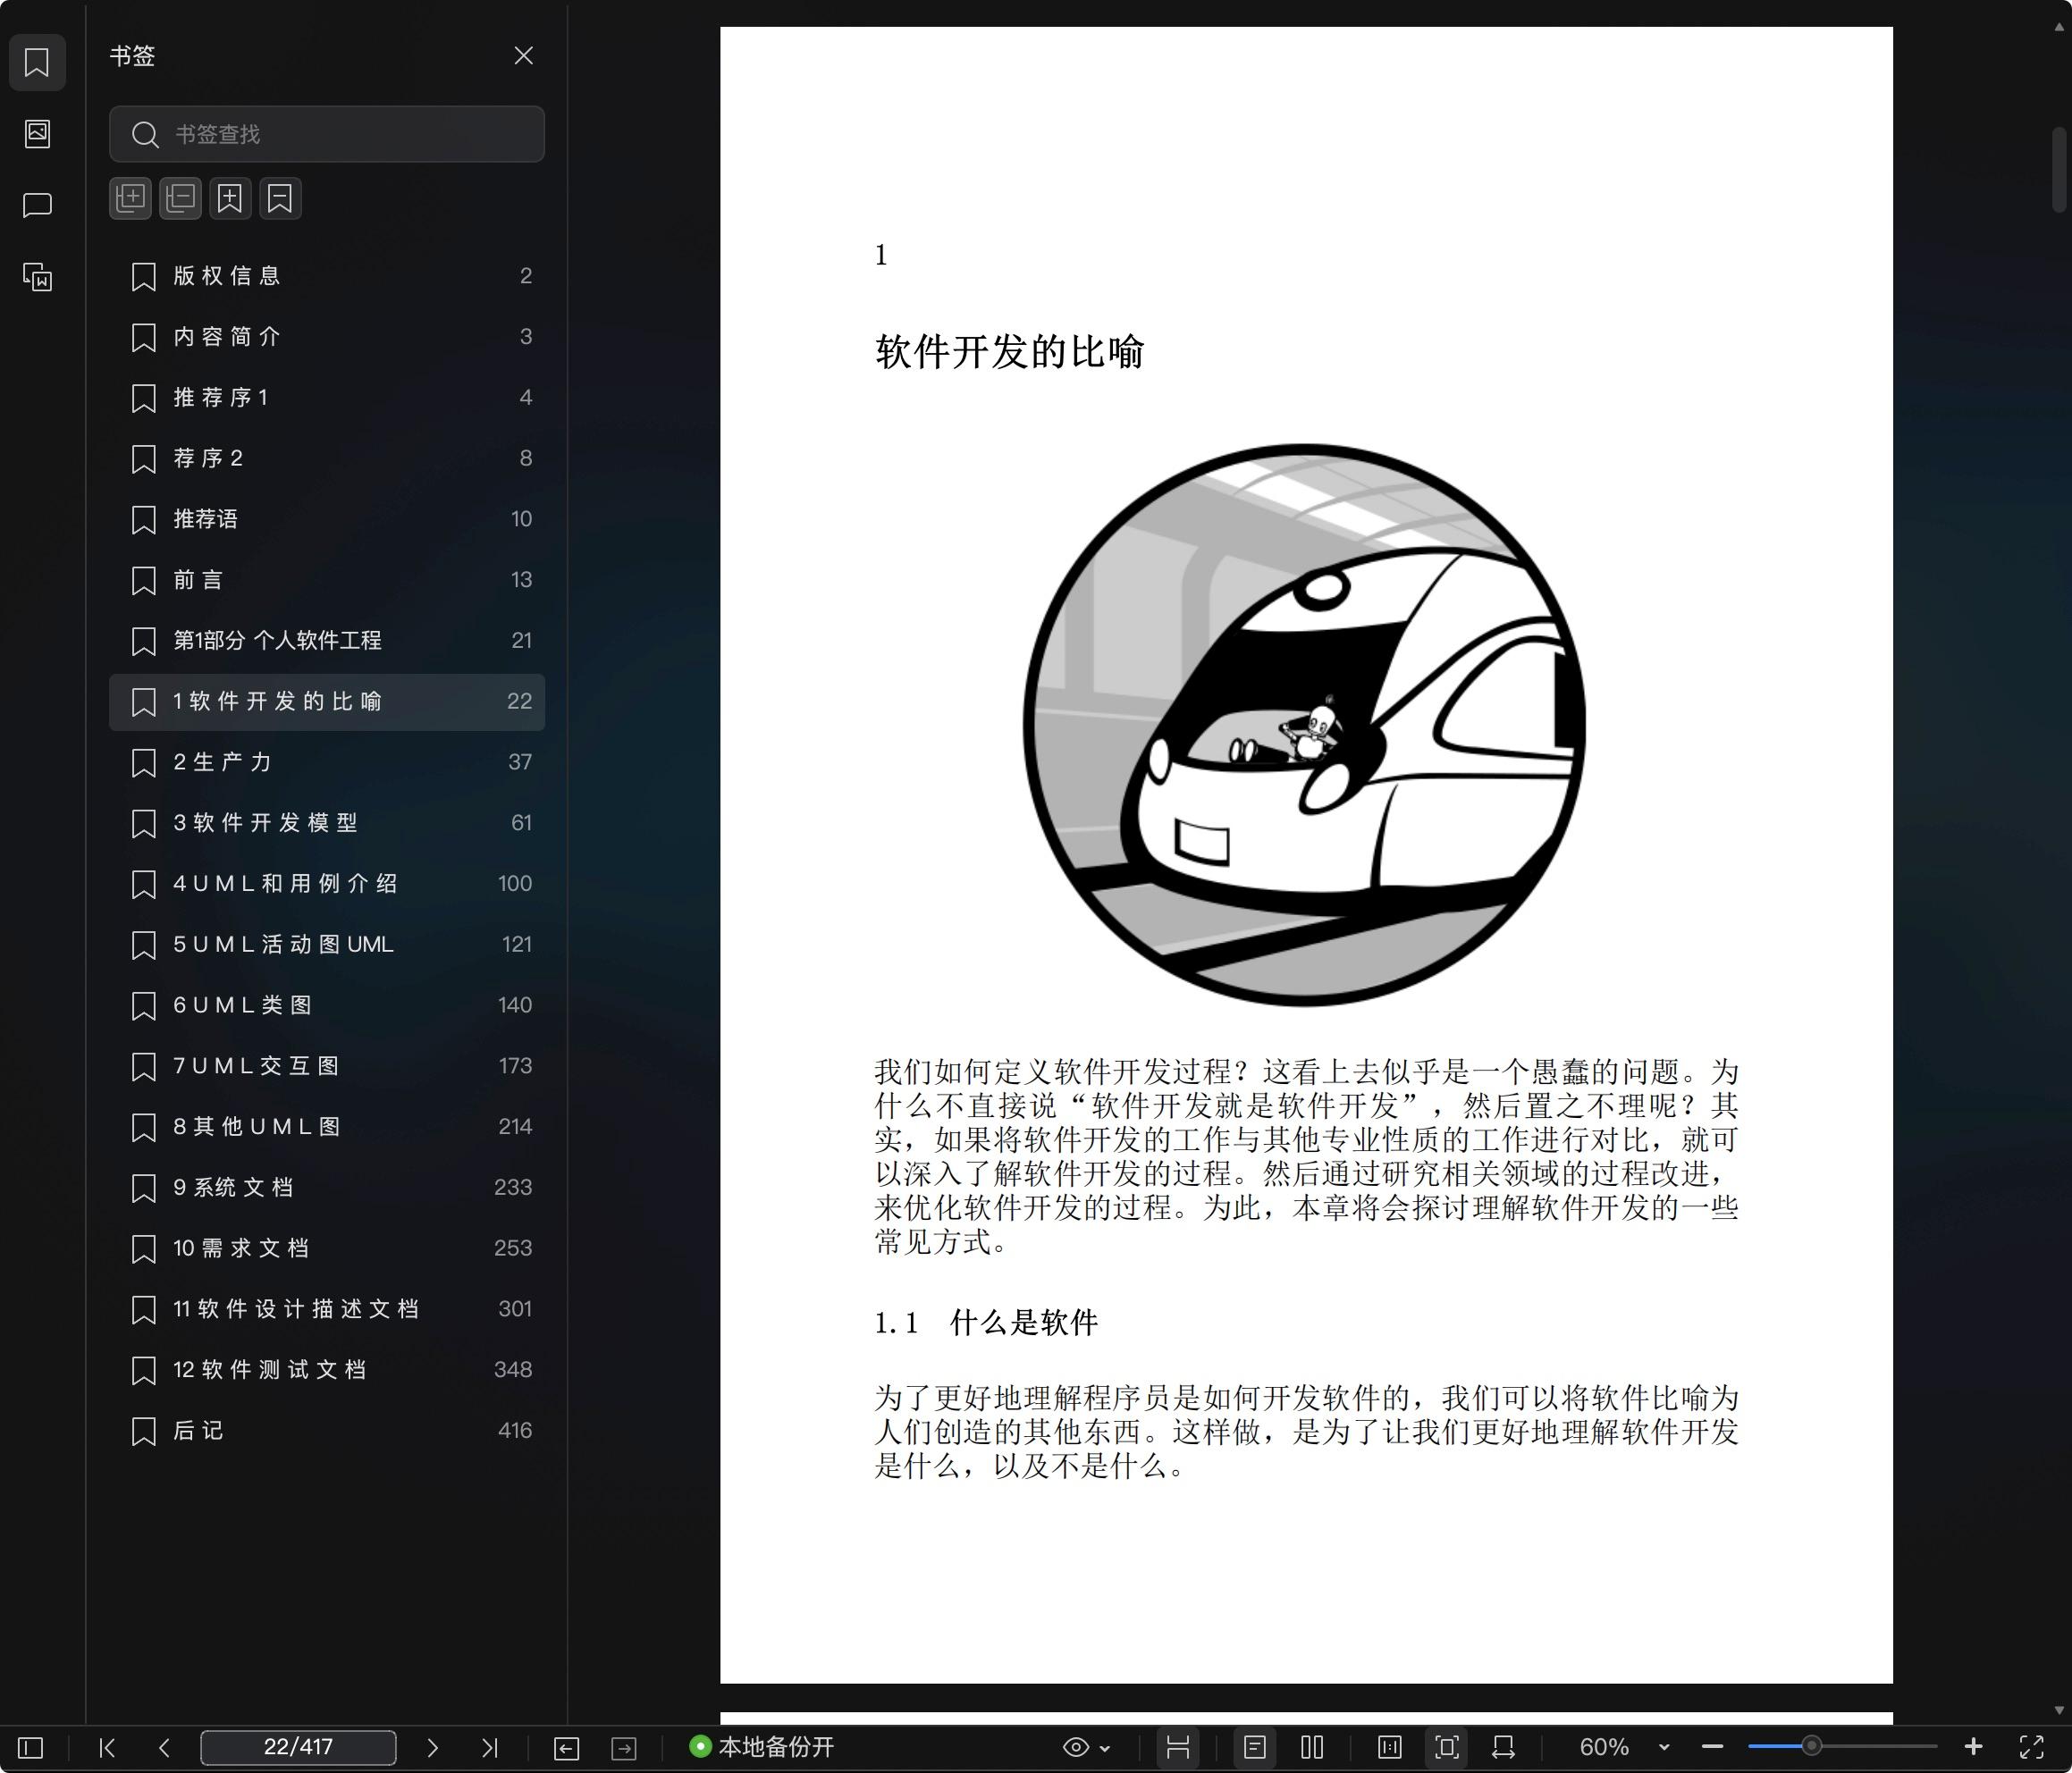
Task: Click the bookmark delete icon in panel toolbar
Action: point(280,198)
